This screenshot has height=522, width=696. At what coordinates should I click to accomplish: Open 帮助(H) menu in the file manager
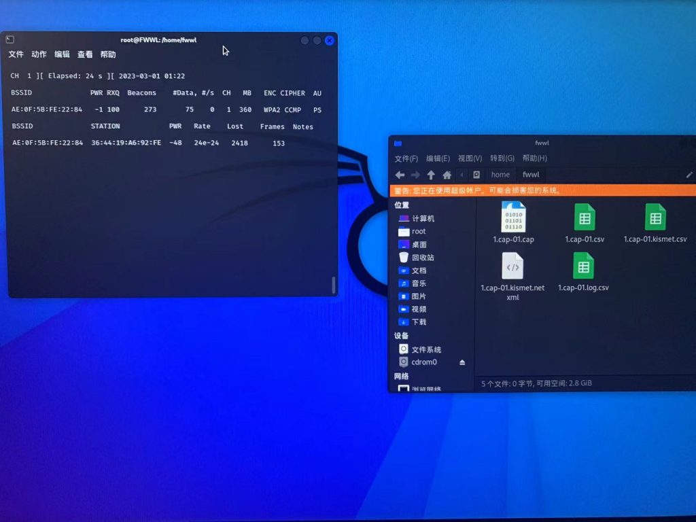point(534,158)
